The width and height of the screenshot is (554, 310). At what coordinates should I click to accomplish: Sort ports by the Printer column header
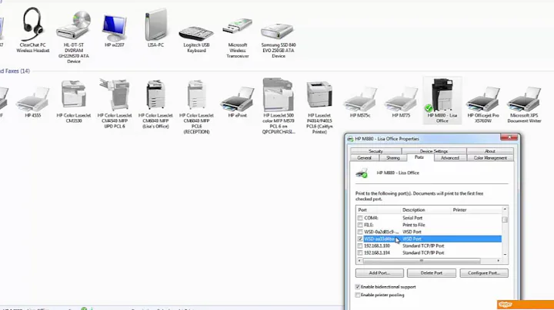[x=476, y=210]
